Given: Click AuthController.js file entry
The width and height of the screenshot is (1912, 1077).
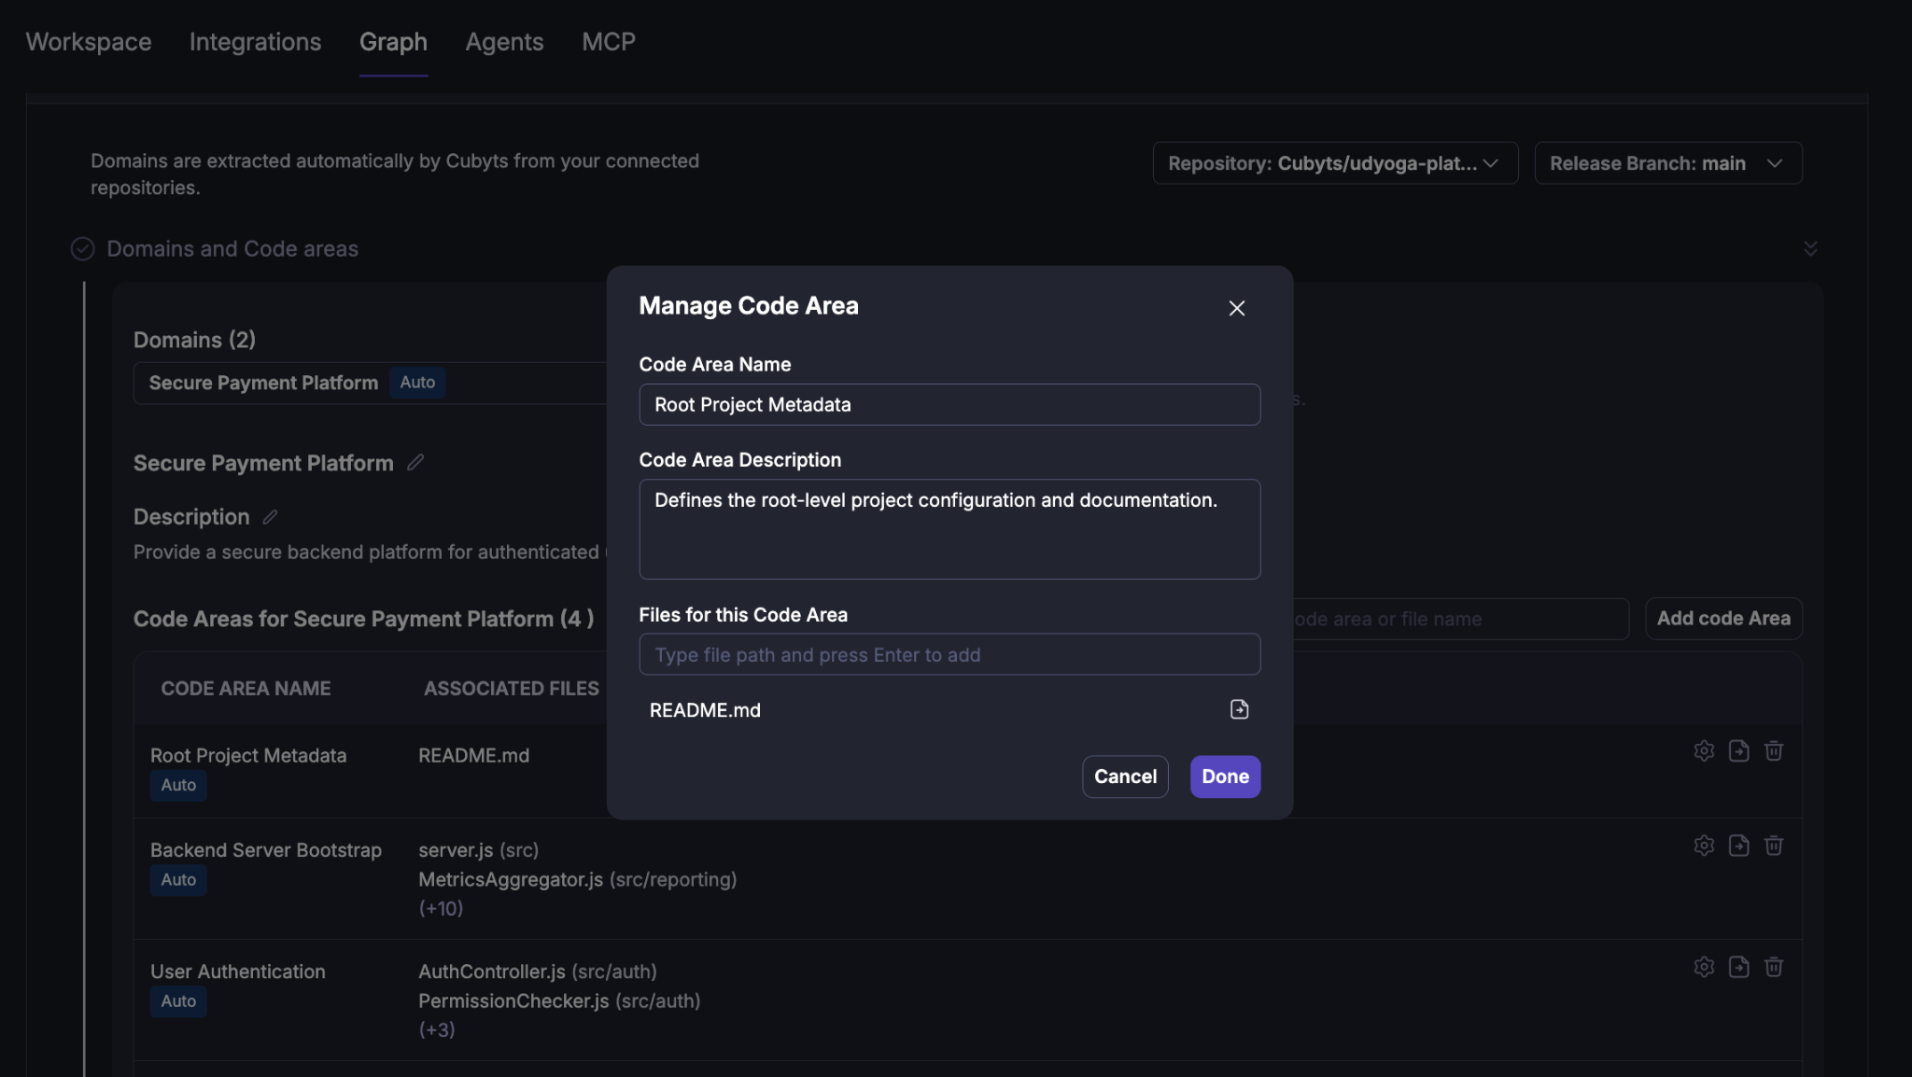Looking at the screenshot, I should tap(538, 972).
